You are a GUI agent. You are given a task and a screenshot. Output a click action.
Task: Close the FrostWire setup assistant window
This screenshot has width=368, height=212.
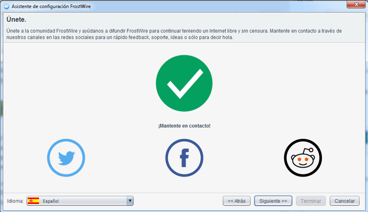click(x=356, y=4)
